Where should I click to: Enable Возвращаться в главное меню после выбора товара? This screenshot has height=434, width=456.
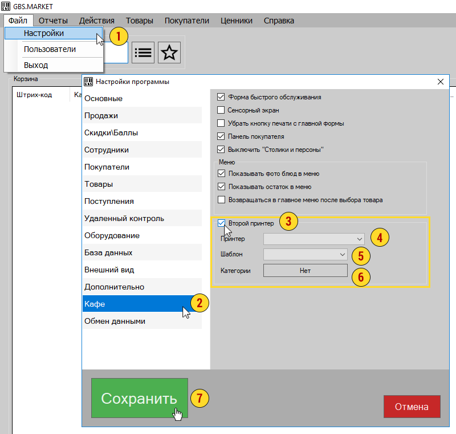coord(221,200)
